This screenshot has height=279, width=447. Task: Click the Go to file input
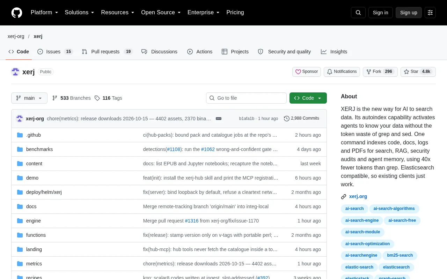pyautogui.click(x=246, y=98)
